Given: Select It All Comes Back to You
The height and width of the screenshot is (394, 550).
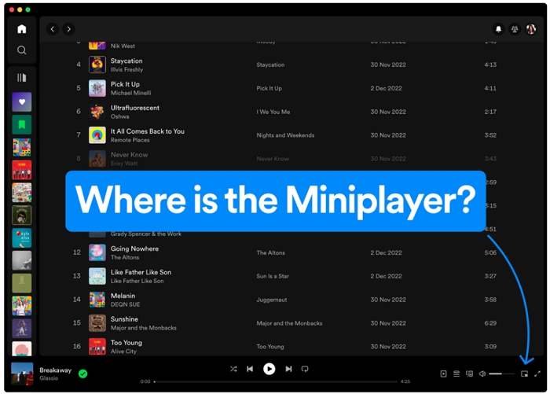Looking at the screenshot, I should [x=148, y=131].
